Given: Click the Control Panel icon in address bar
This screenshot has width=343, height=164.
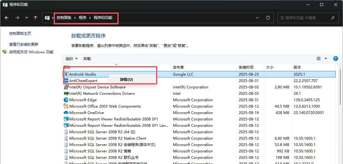Looking at the screenshot, I should point(47,18).
